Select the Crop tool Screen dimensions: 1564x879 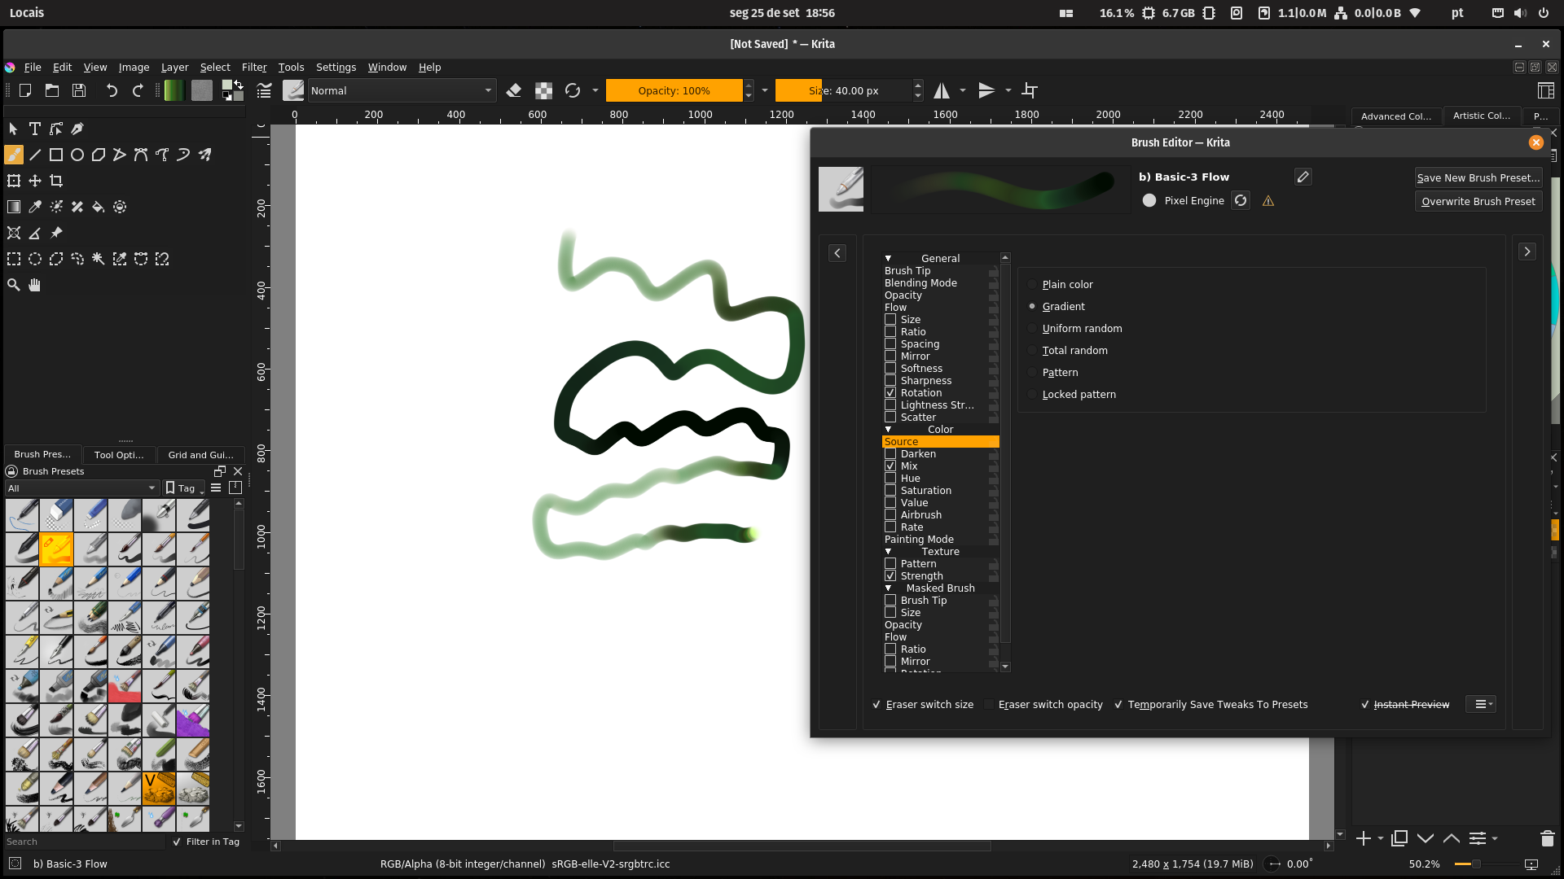coord(56,181)
